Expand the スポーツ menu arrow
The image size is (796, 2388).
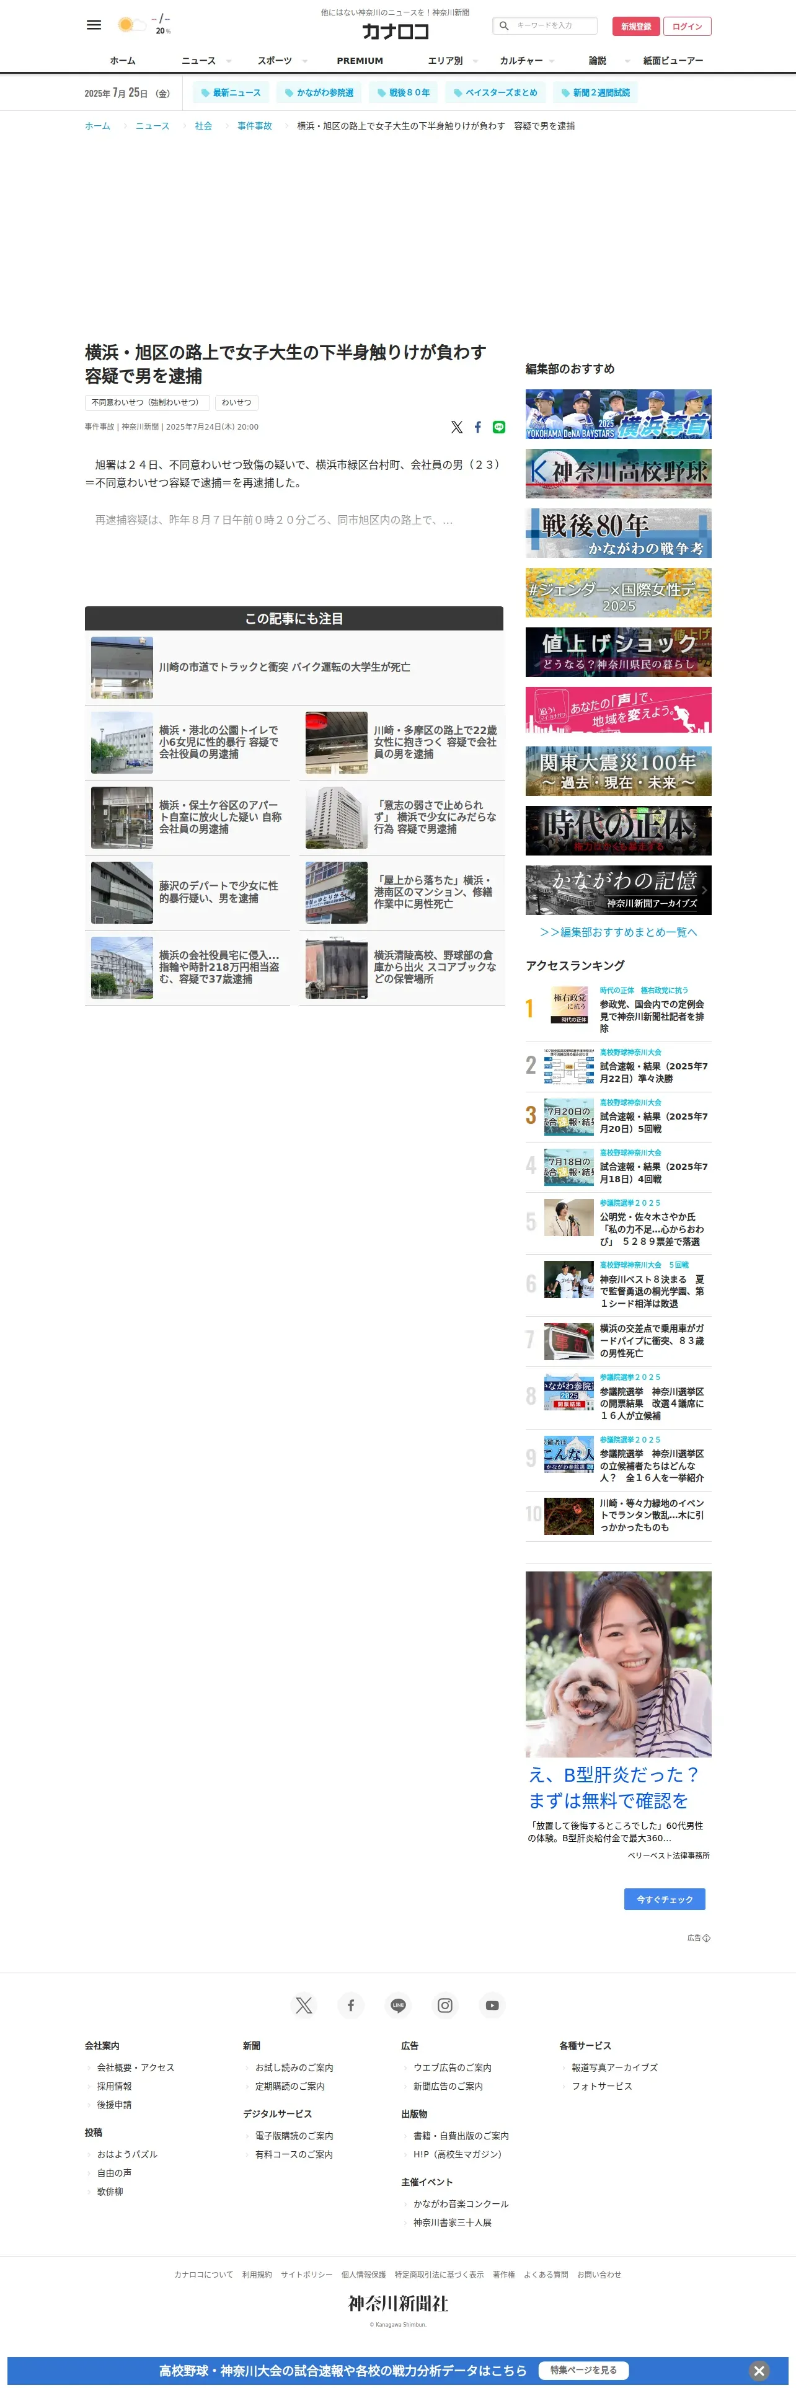[305, 61]
